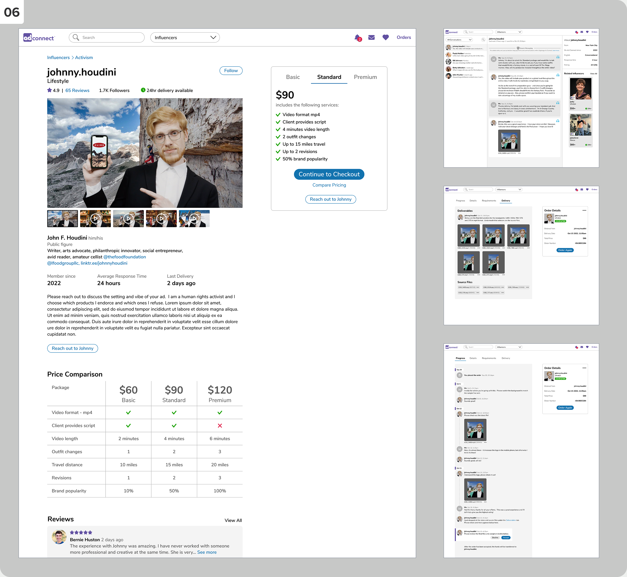Viewport: 627px width, 577px height.
Task: Click headphones icon on Me Sep 21 8:25pm message
Action: (x=558, y=103)
